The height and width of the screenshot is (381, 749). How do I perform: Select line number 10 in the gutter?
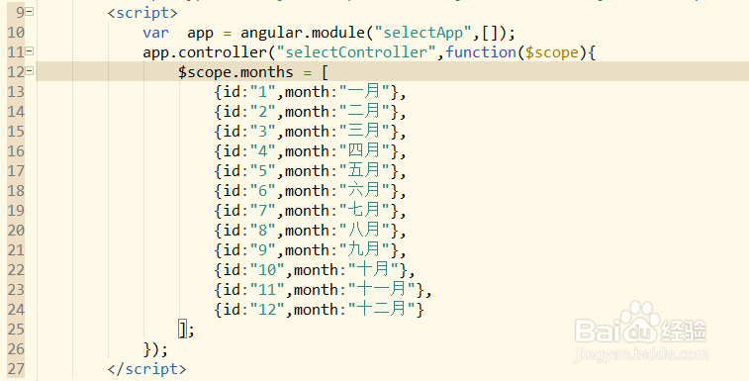pyautogui.click(x=16, y=33)
